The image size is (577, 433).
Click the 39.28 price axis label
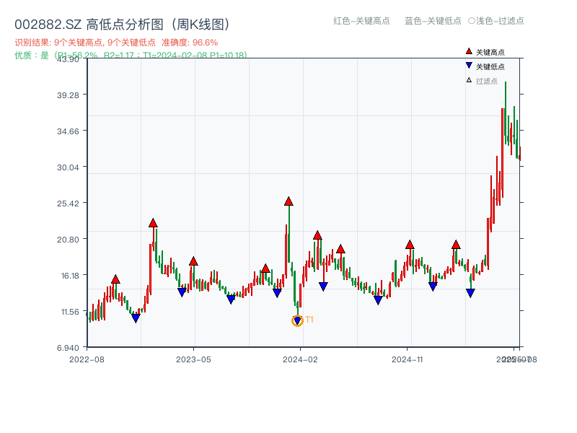[x=68, y=95]
